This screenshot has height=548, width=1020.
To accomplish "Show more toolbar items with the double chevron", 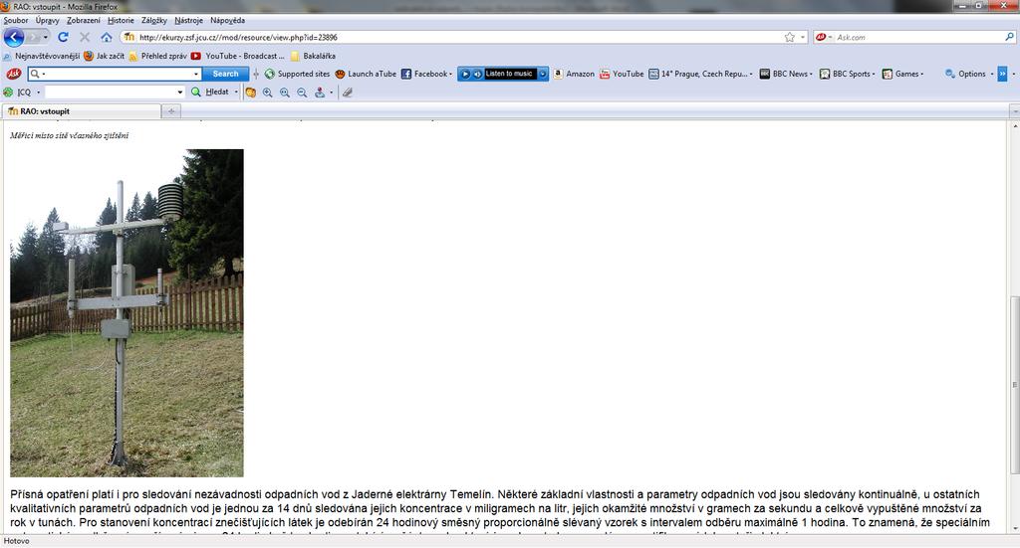I will click(x=1002, y=74).
